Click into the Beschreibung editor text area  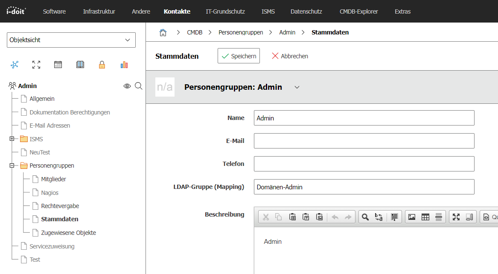376,250
